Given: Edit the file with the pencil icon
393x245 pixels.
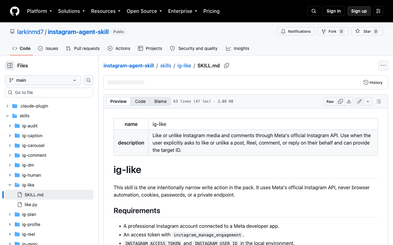Looking at the screenshot, I should pos(360,101).
